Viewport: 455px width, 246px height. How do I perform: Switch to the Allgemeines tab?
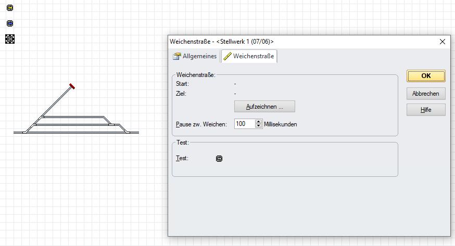click(x=195, y=56)
